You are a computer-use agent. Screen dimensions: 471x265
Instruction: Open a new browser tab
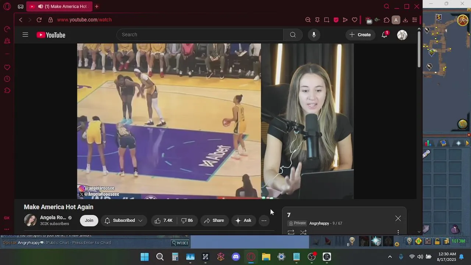96,6
